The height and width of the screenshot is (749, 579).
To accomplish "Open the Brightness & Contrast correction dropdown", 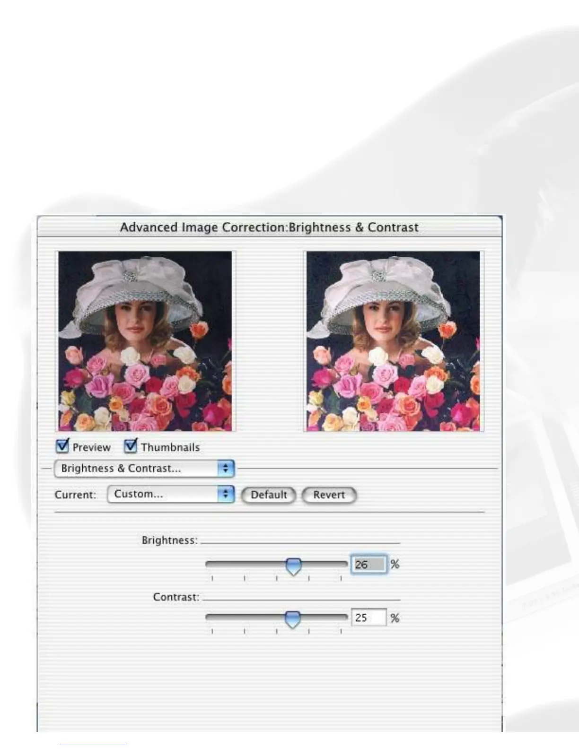I will [x=144, y=468].
